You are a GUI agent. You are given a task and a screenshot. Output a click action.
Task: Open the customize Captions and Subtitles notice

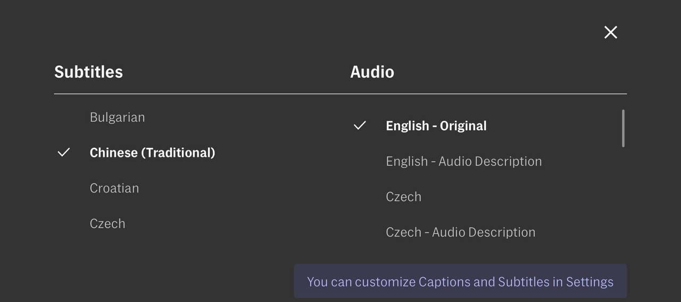(460, 282)
